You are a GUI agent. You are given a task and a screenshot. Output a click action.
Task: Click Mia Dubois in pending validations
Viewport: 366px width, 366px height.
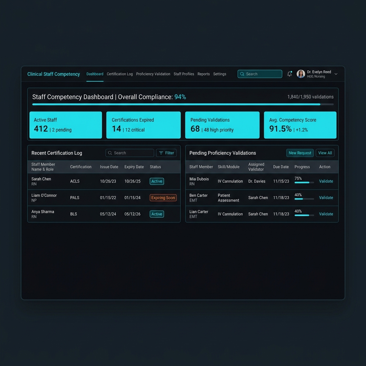tap(199, 179)
